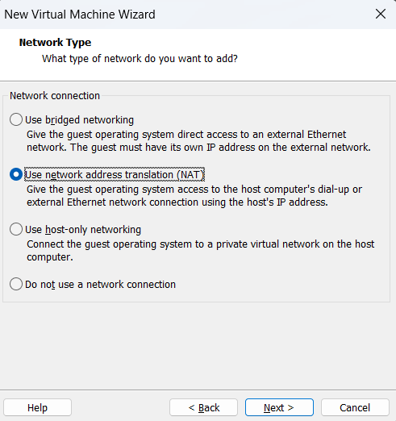Click the 'Network Type' heading

[x=55, y=43]
